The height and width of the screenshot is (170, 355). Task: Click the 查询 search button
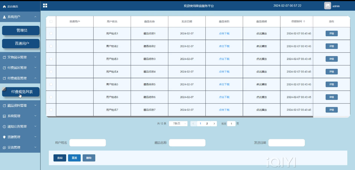[60, 158]
